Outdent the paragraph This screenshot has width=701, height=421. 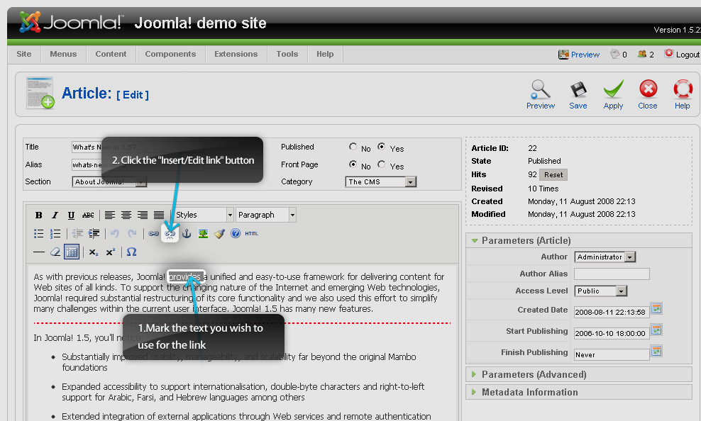[77, 233]
